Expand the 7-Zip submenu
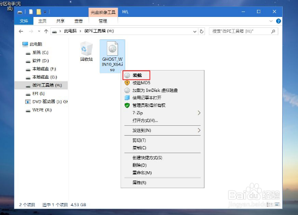This screenshot has height=215, width=298. [x=162, y=113]
